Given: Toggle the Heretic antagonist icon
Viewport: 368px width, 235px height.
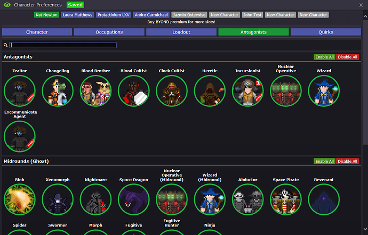Looking at the screenshot, I should [210, 91].
